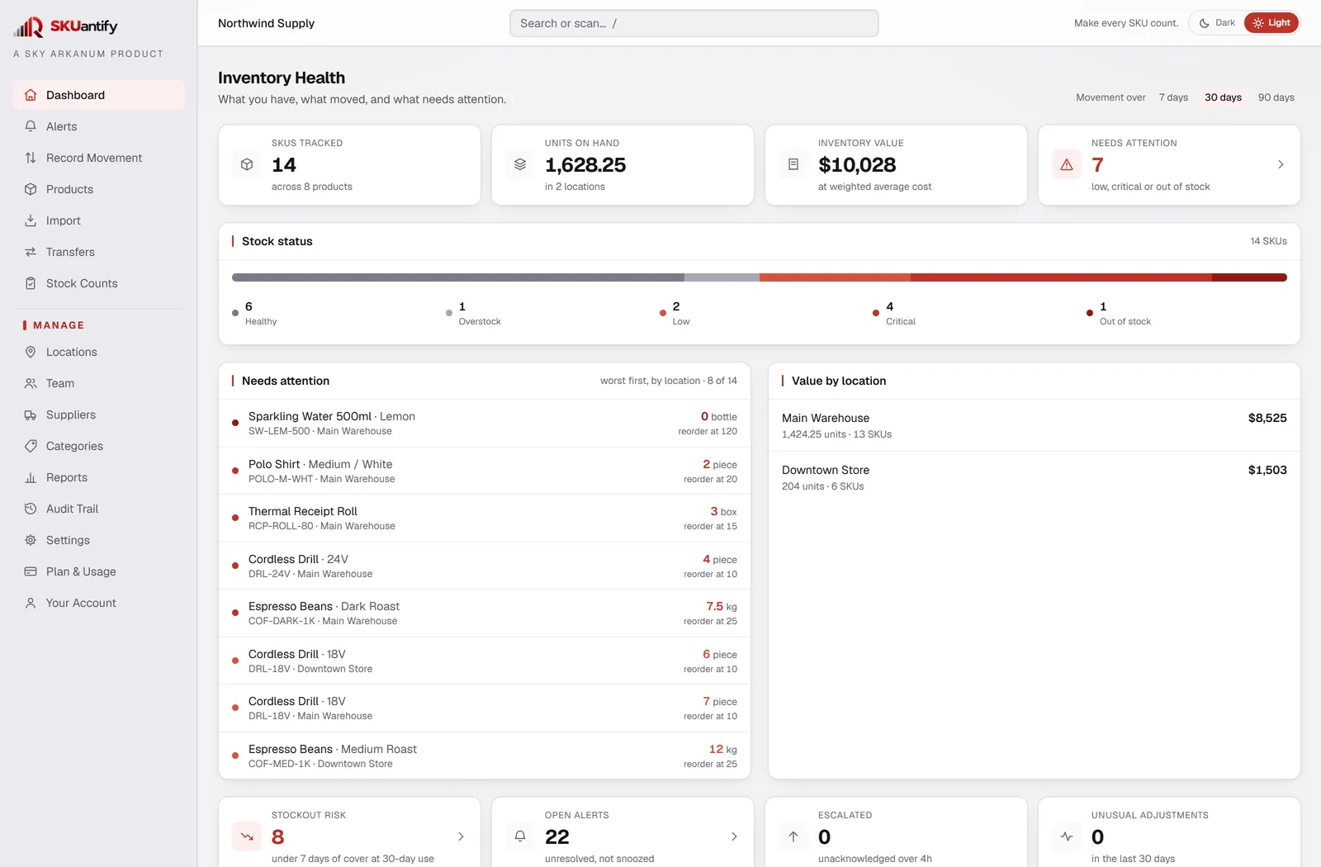Click the gray Healthy segment of stock bar

pos(458,277)
